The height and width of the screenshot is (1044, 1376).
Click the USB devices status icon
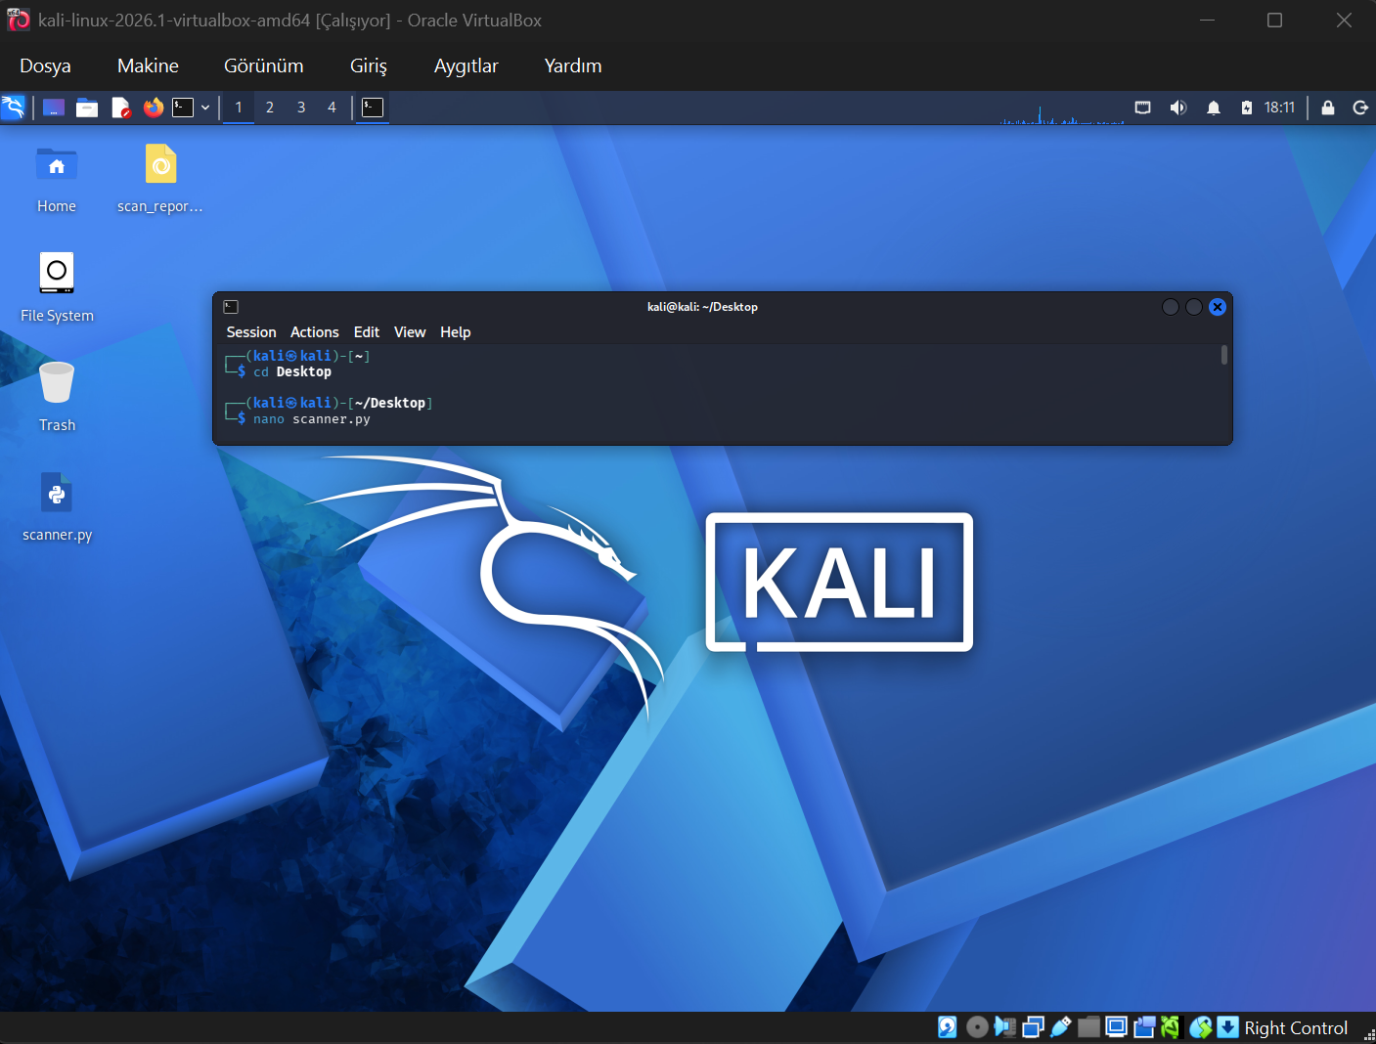[x=1061, y=1027]
